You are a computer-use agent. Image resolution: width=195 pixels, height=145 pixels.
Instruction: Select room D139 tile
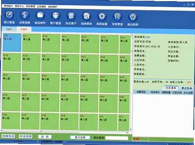pyautogui.click(x=69, y=103)
